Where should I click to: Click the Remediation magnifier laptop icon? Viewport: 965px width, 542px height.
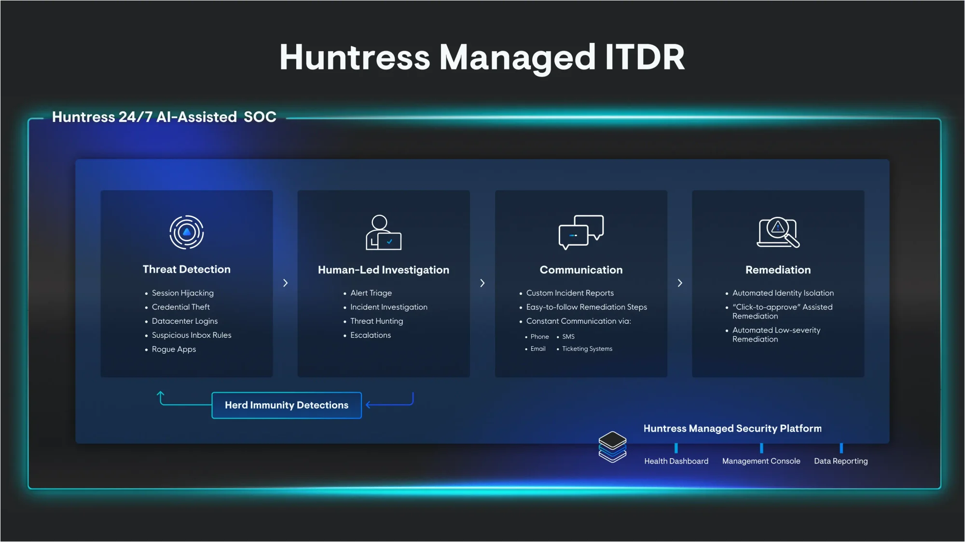(x=778, y=232)
